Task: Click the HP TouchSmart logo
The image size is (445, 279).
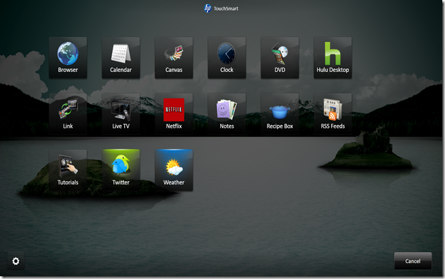Action: [221, 8]
